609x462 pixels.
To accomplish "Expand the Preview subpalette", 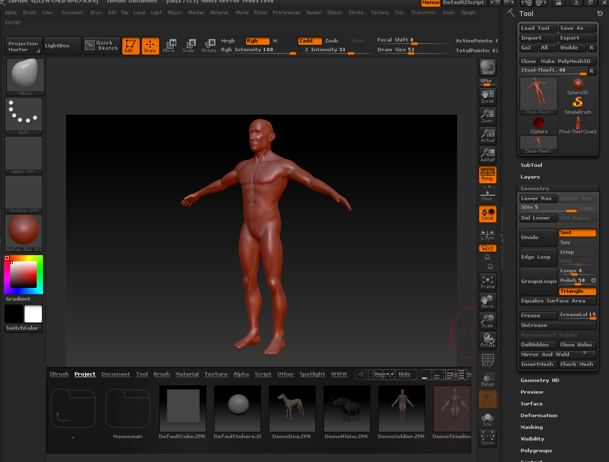I will pyautogui.click(x=532, y=392).
